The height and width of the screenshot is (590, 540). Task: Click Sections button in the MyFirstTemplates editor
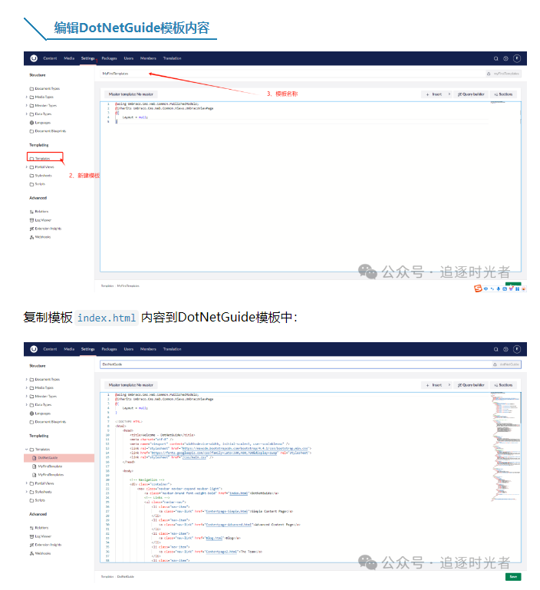[x=503, y=94]
